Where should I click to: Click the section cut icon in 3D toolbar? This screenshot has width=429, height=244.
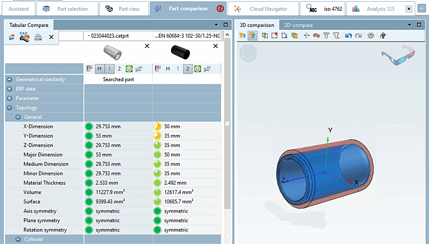[x=307, y=35]
